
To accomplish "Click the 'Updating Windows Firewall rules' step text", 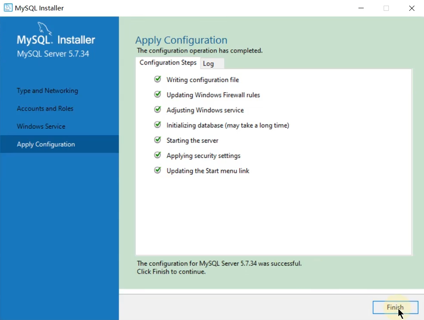I will [214, 95].
